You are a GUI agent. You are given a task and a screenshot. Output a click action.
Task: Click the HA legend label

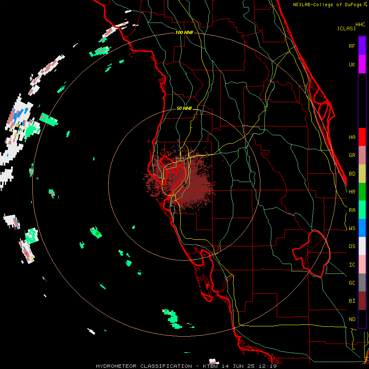click(x=352, y=137)
